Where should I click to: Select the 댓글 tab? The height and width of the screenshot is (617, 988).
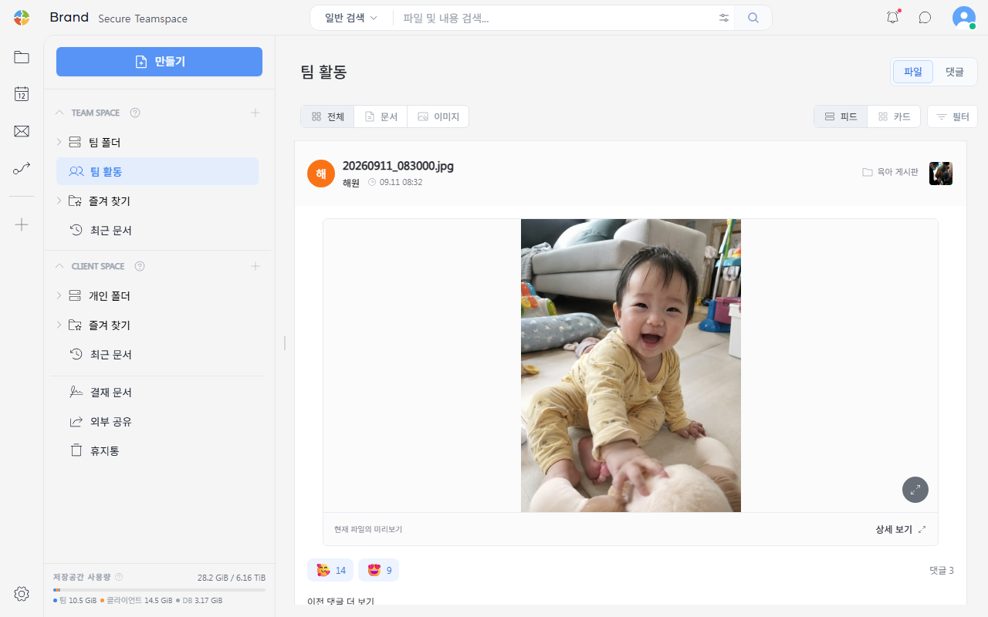click(955, 72)
